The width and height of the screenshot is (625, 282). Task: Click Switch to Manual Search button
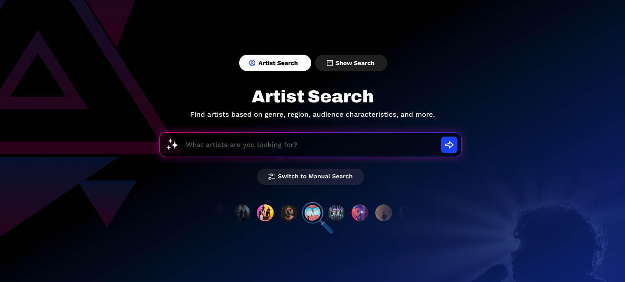(310, 177)
